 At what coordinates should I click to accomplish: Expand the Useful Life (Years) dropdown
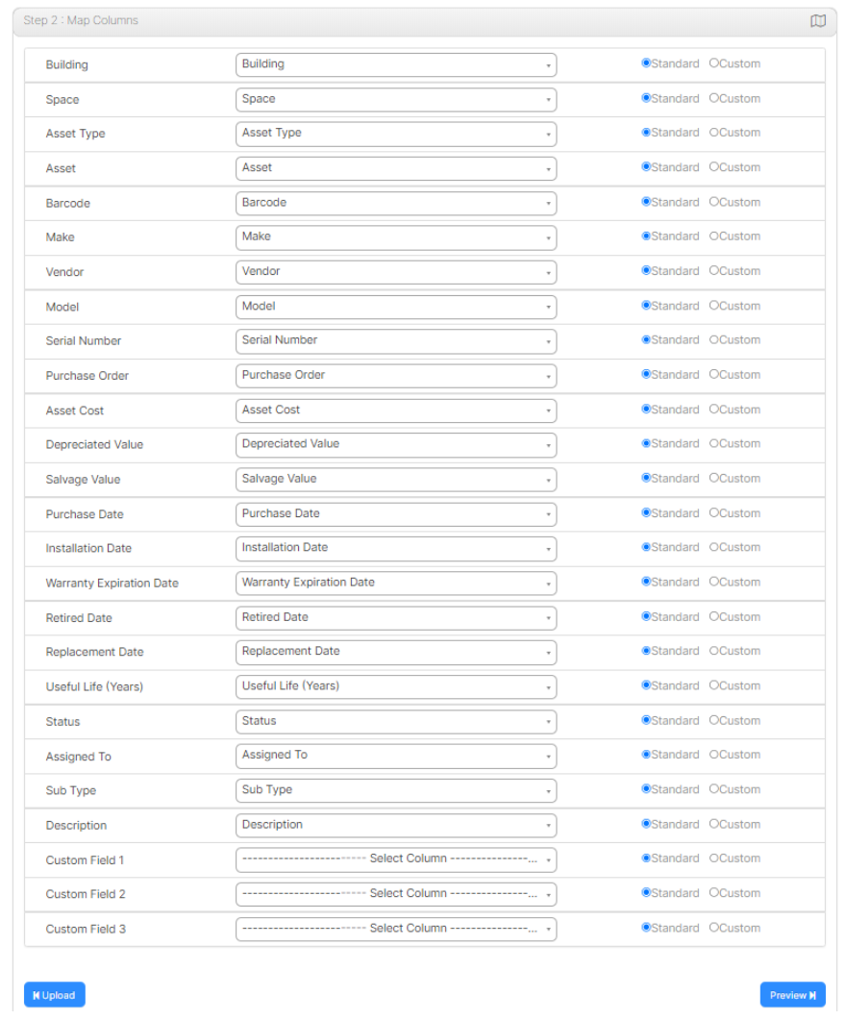pyautogui.click(x=396, y=686)
